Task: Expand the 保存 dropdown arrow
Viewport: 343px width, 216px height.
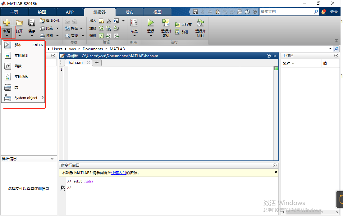Action: [x=32, y=36]
